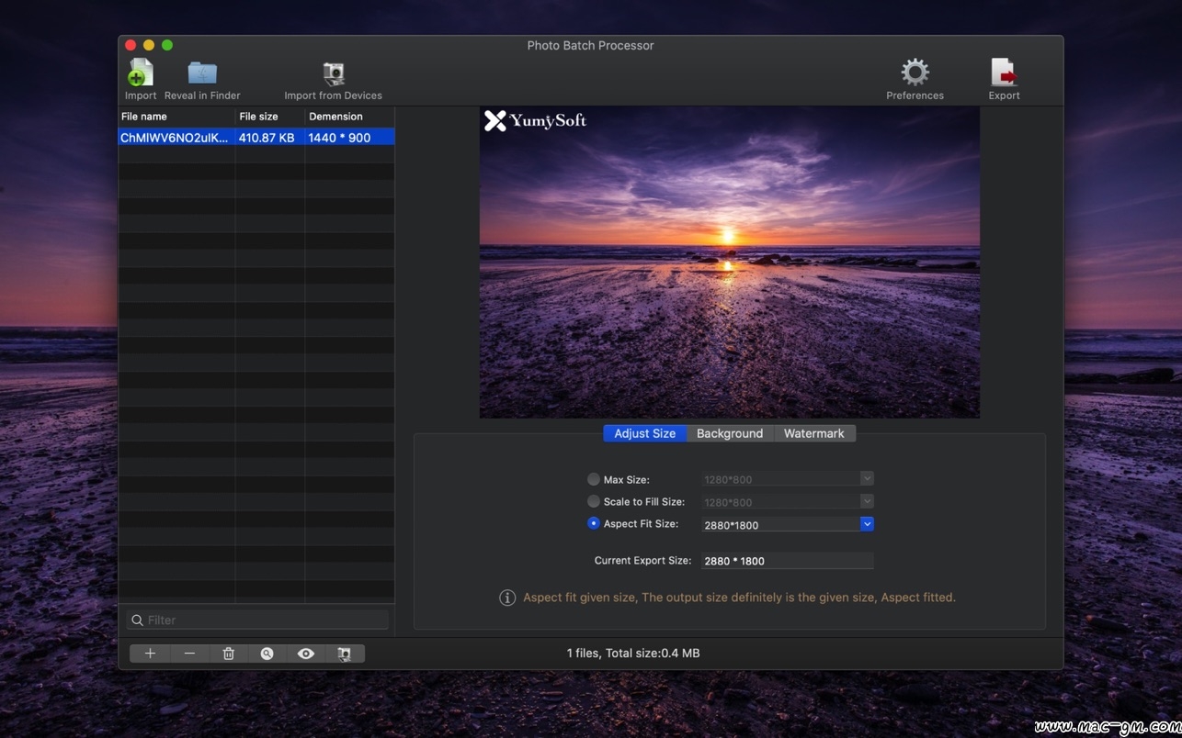Sort by File name column header
This screenshot has width=1182, height=738.
pyautogui.click(x=176, y=117)
